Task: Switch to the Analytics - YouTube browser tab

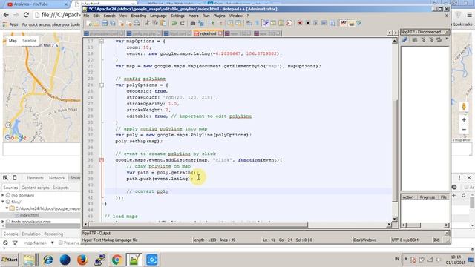Action: coord(36,4)
